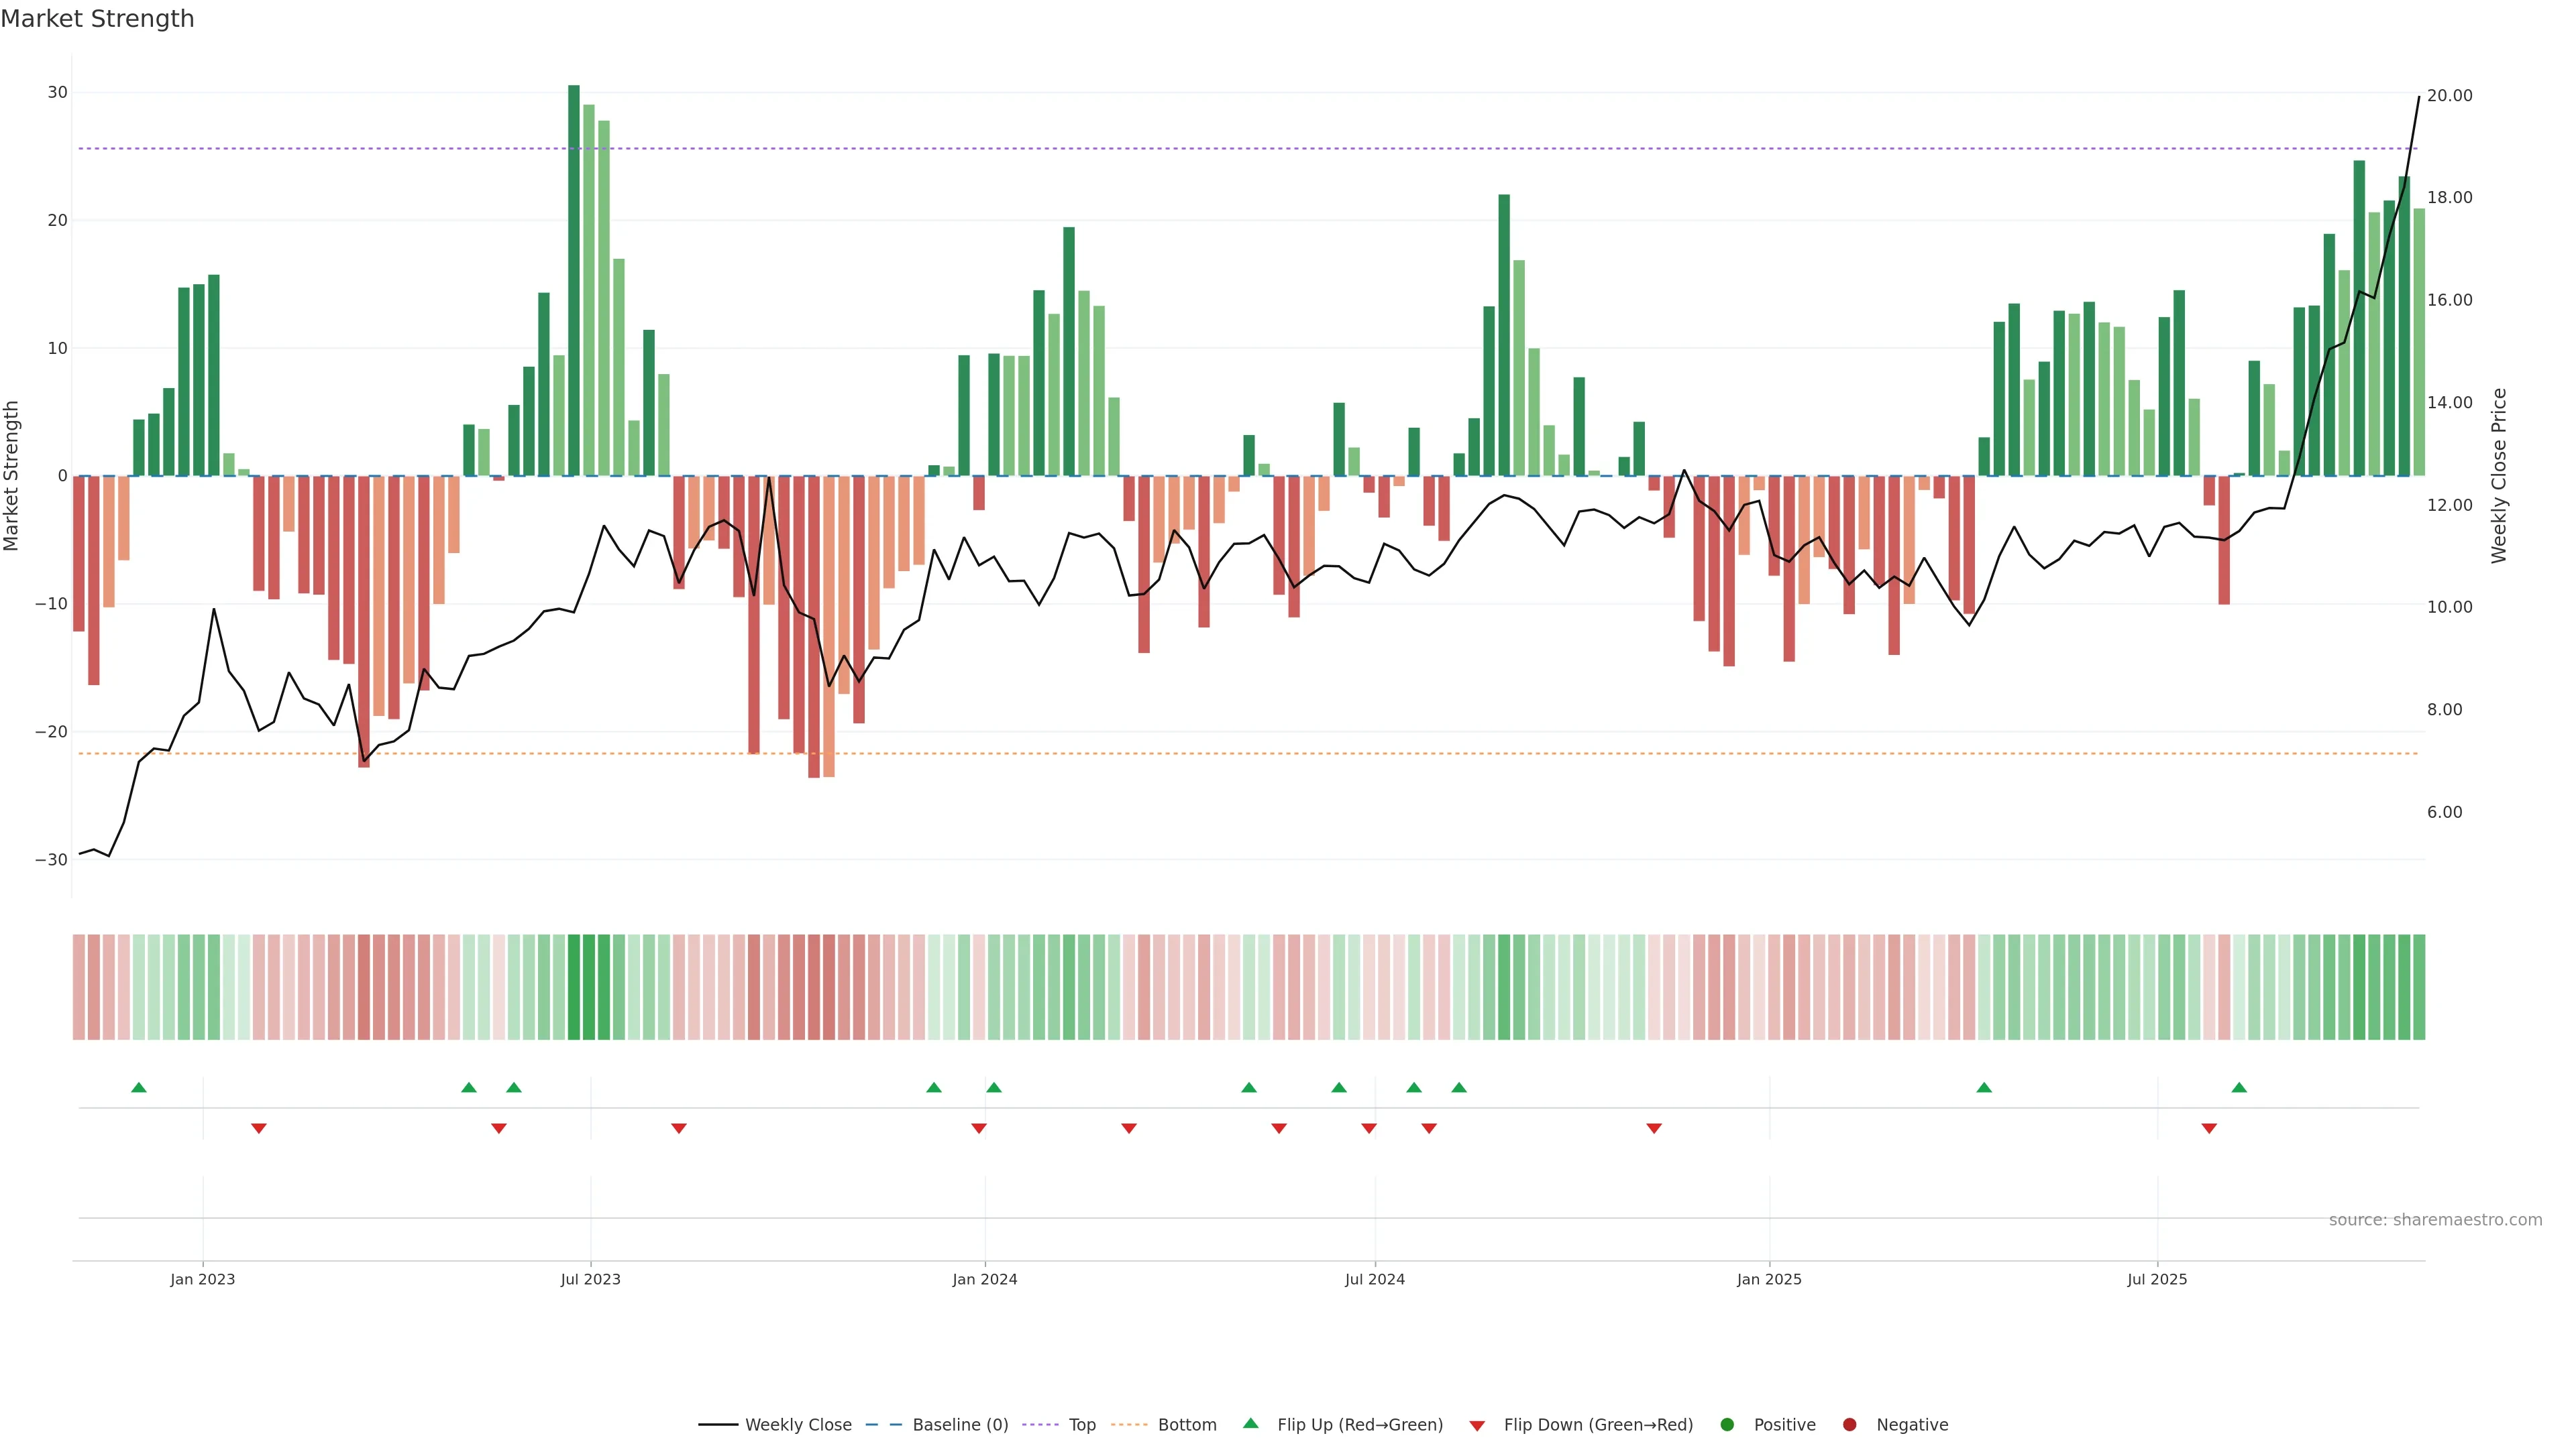Click the Jan 2024 axis label
Viewport: 2576px width, 1448px height.
tap(984, 1279)
